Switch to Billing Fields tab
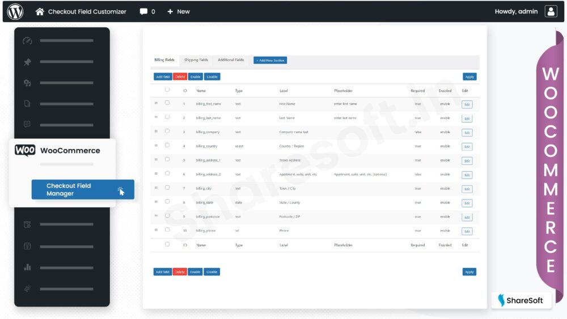This screenshot has height=319, width=567. tap(164, 60)
